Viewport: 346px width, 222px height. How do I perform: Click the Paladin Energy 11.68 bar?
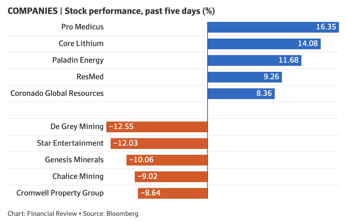[x=254, y=60]
